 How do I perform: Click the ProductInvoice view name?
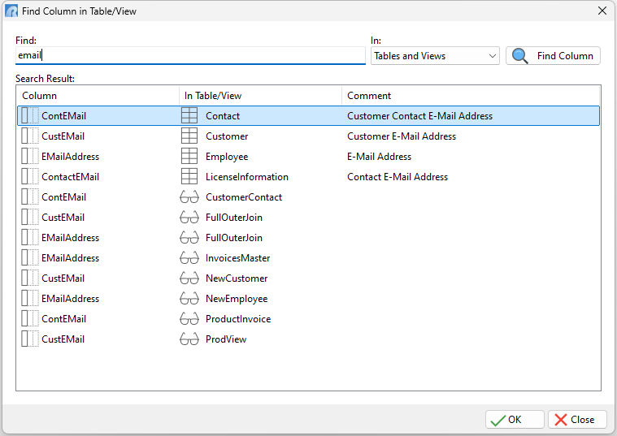[x=238, y=319]
